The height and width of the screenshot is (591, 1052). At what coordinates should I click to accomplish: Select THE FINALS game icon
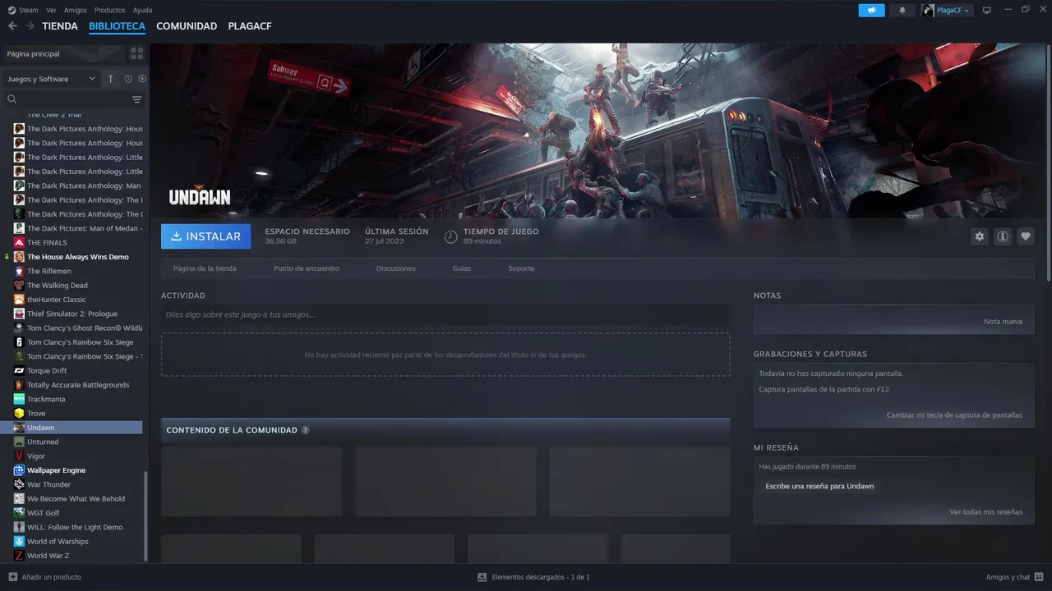click(19, 243)
